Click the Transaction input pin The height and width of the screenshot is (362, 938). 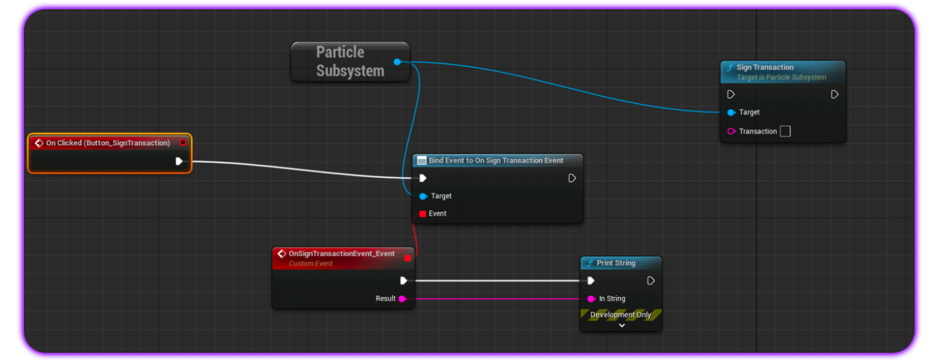coord(731,131)
